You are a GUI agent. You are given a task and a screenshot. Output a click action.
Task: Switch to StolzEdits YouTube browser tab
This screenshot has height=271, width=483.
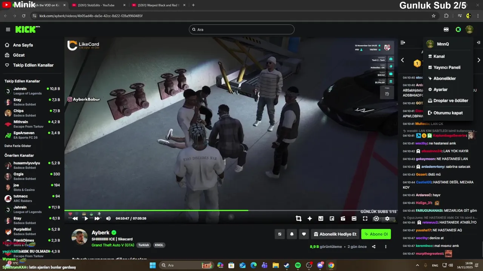pyautogui.click(x=98, y=5)
